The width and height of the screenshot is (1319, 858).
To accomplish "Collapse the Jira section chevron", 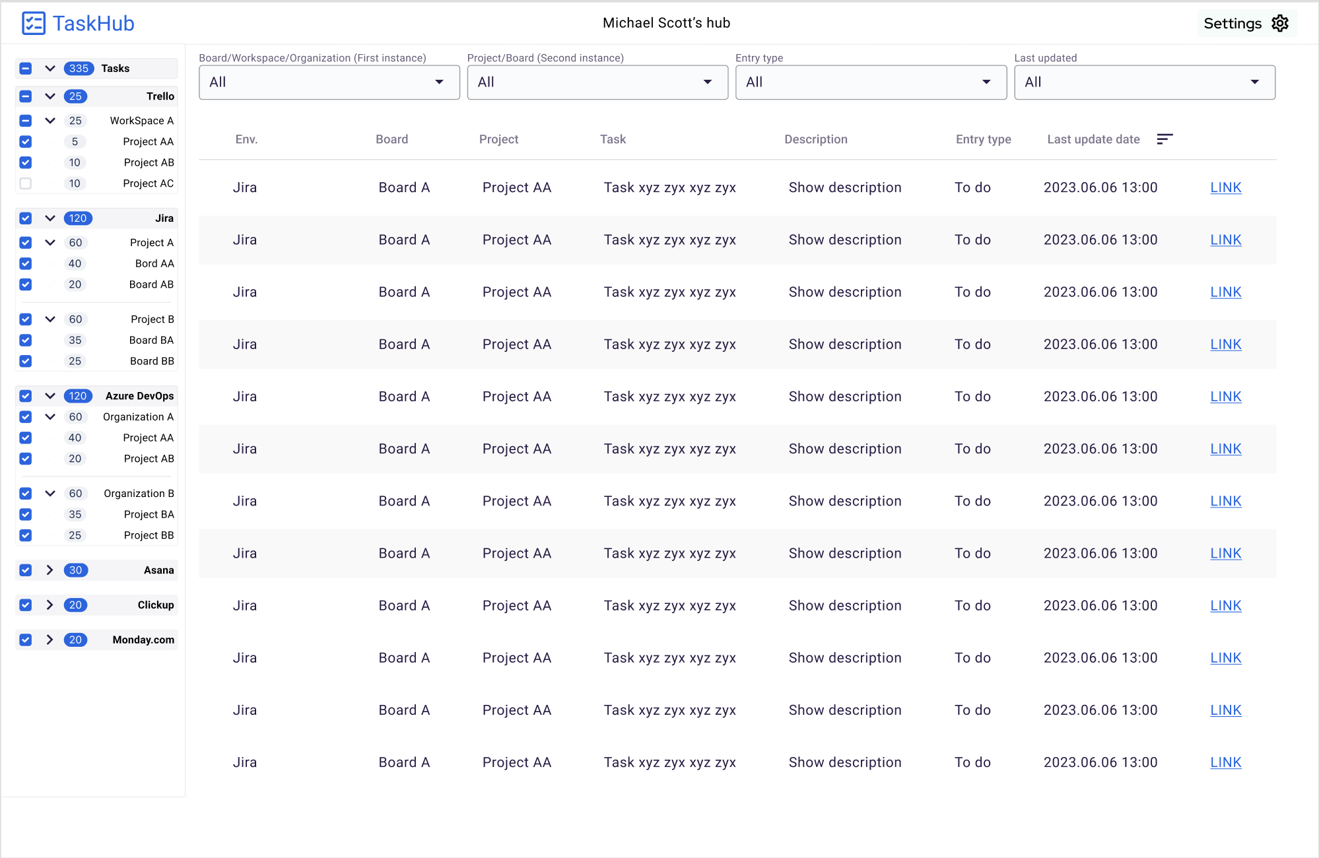I will pyautogui.click(x=50, y=218).
